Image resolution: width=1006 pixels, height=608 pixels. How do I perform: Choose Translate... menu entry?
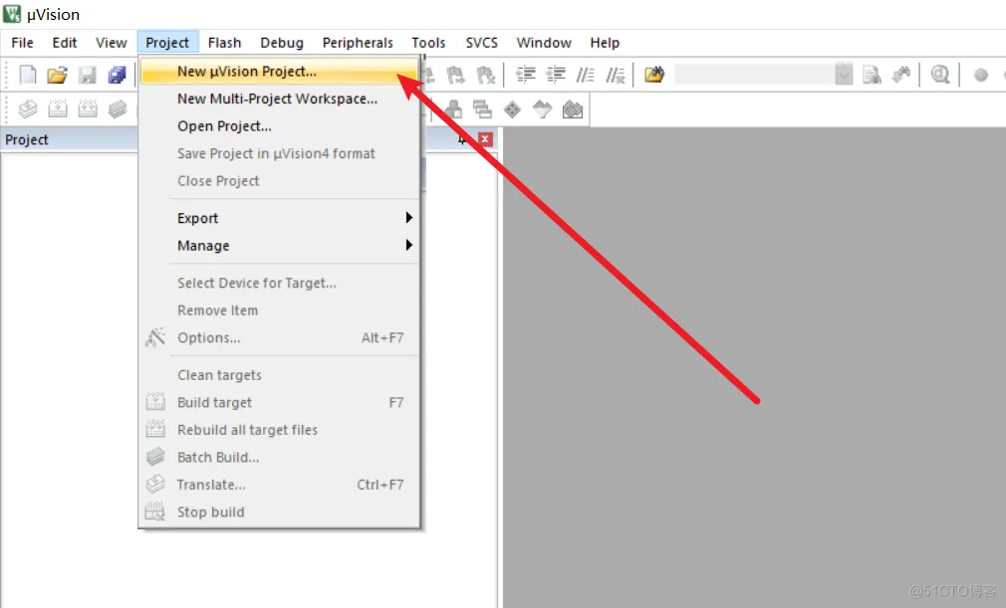[279, 485]
